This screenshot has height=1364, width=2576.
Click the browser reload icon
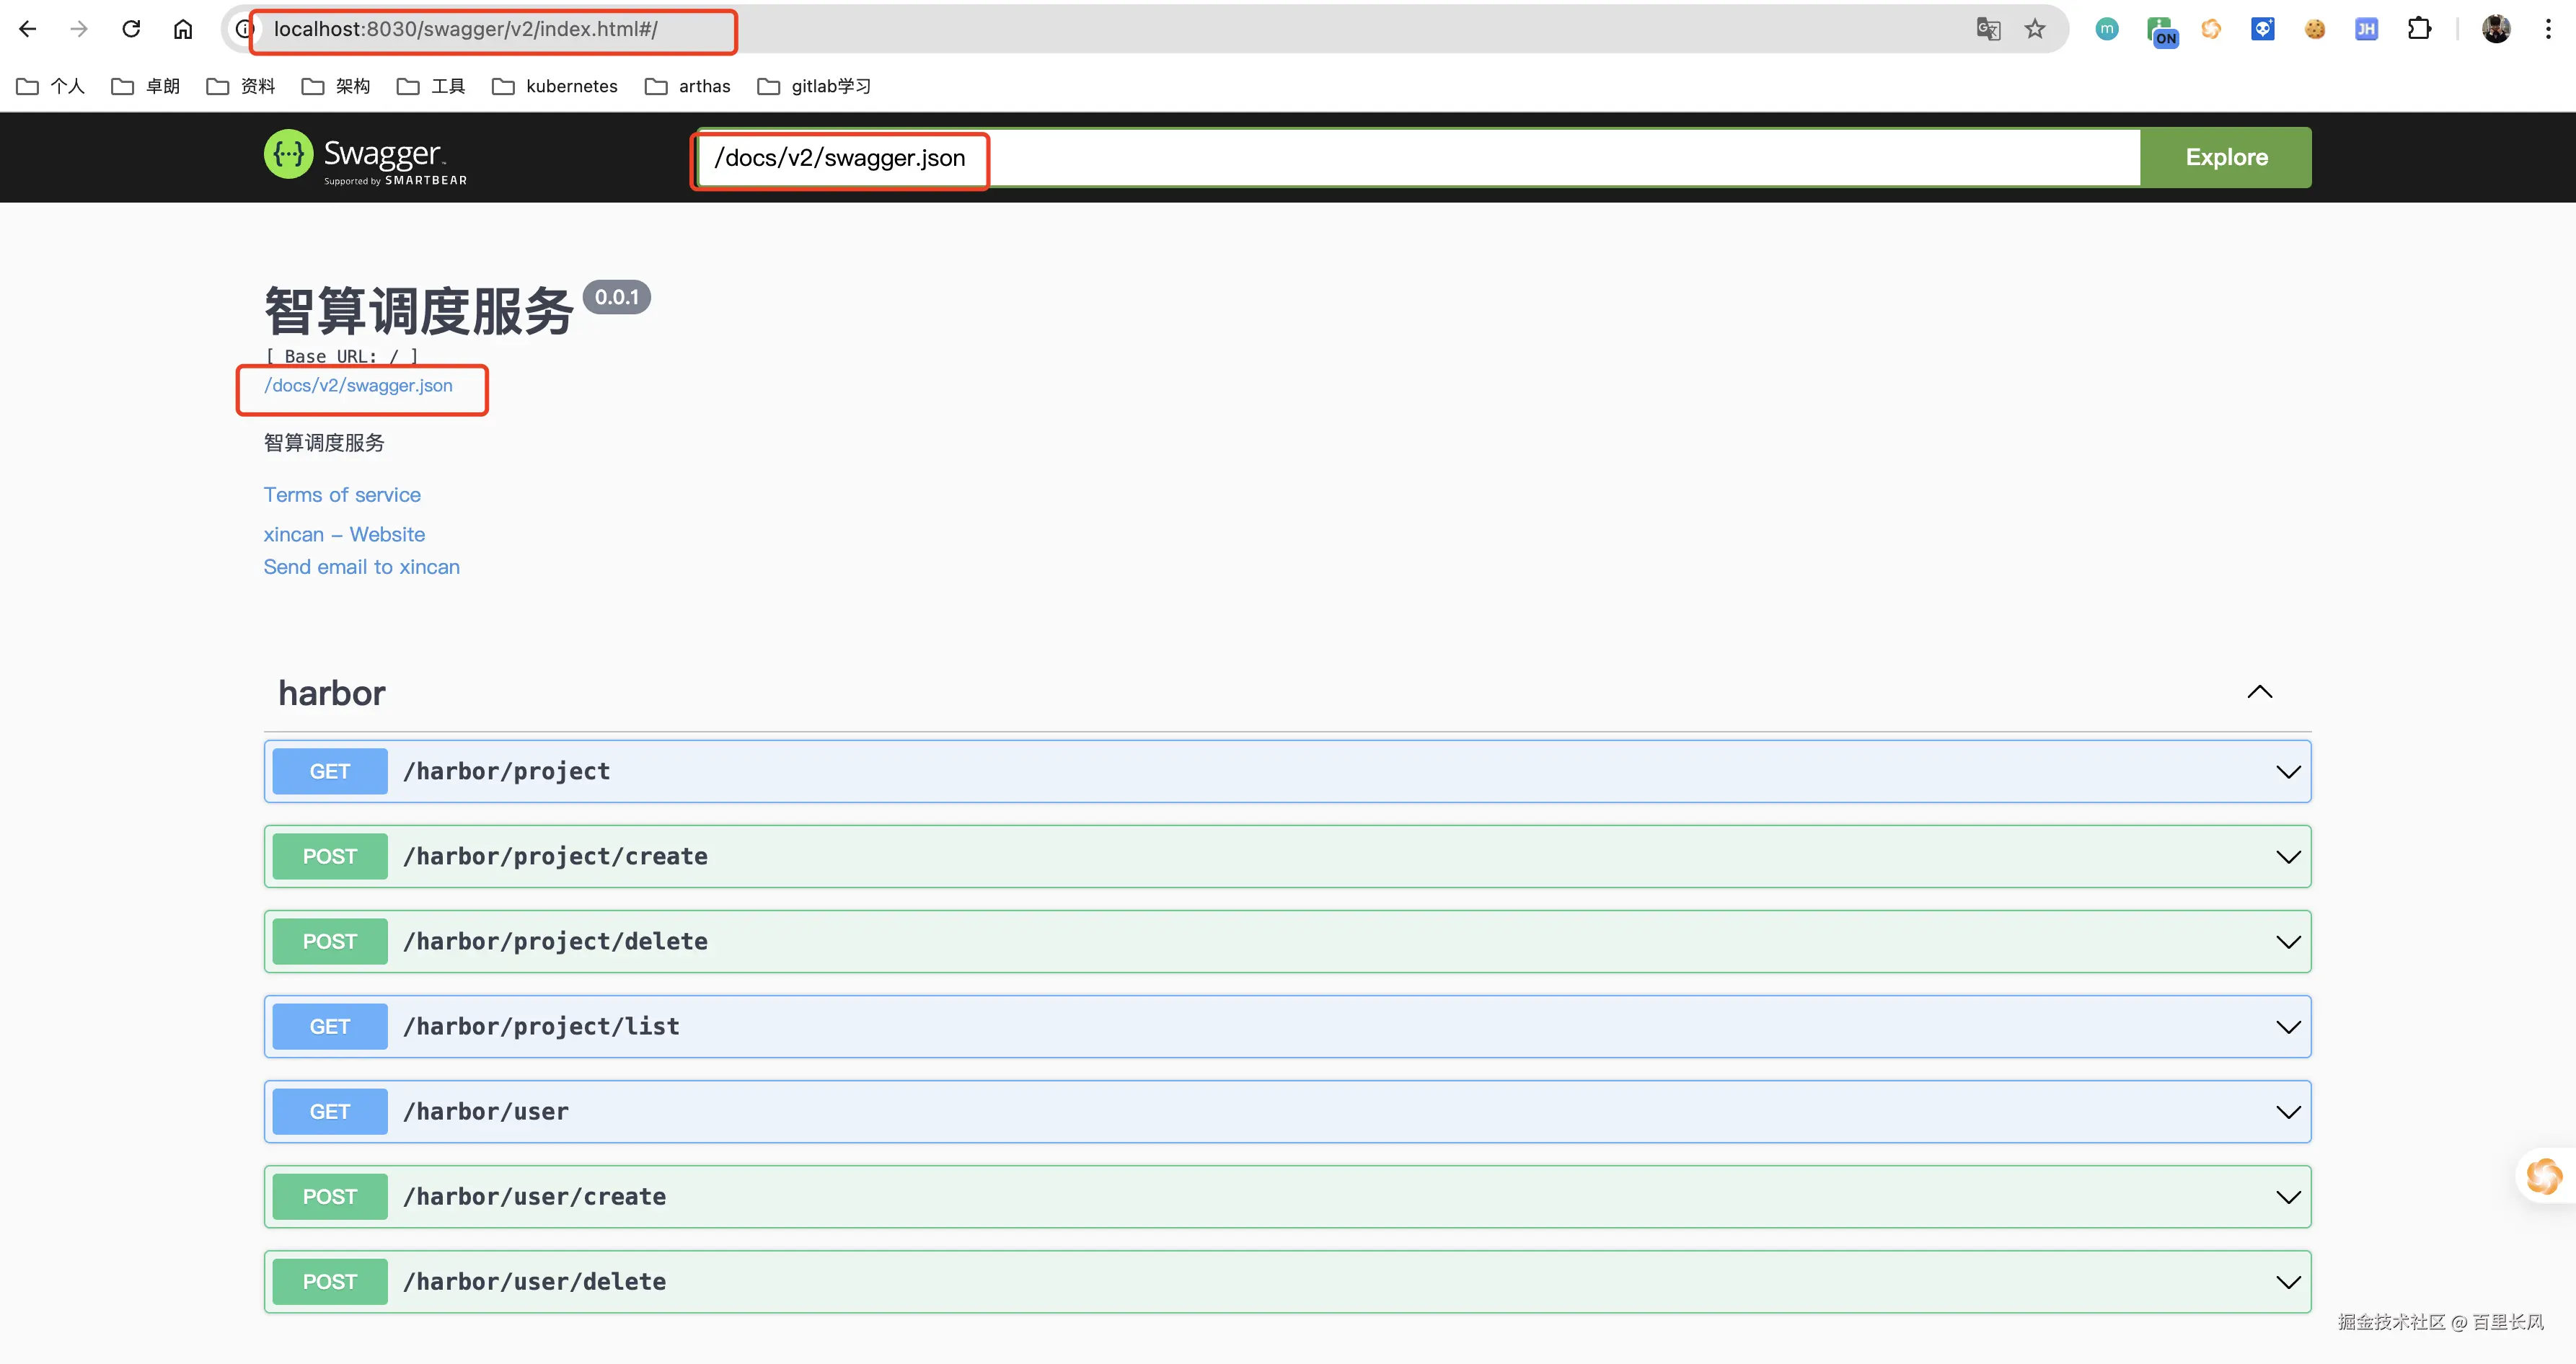pos(131,29)
